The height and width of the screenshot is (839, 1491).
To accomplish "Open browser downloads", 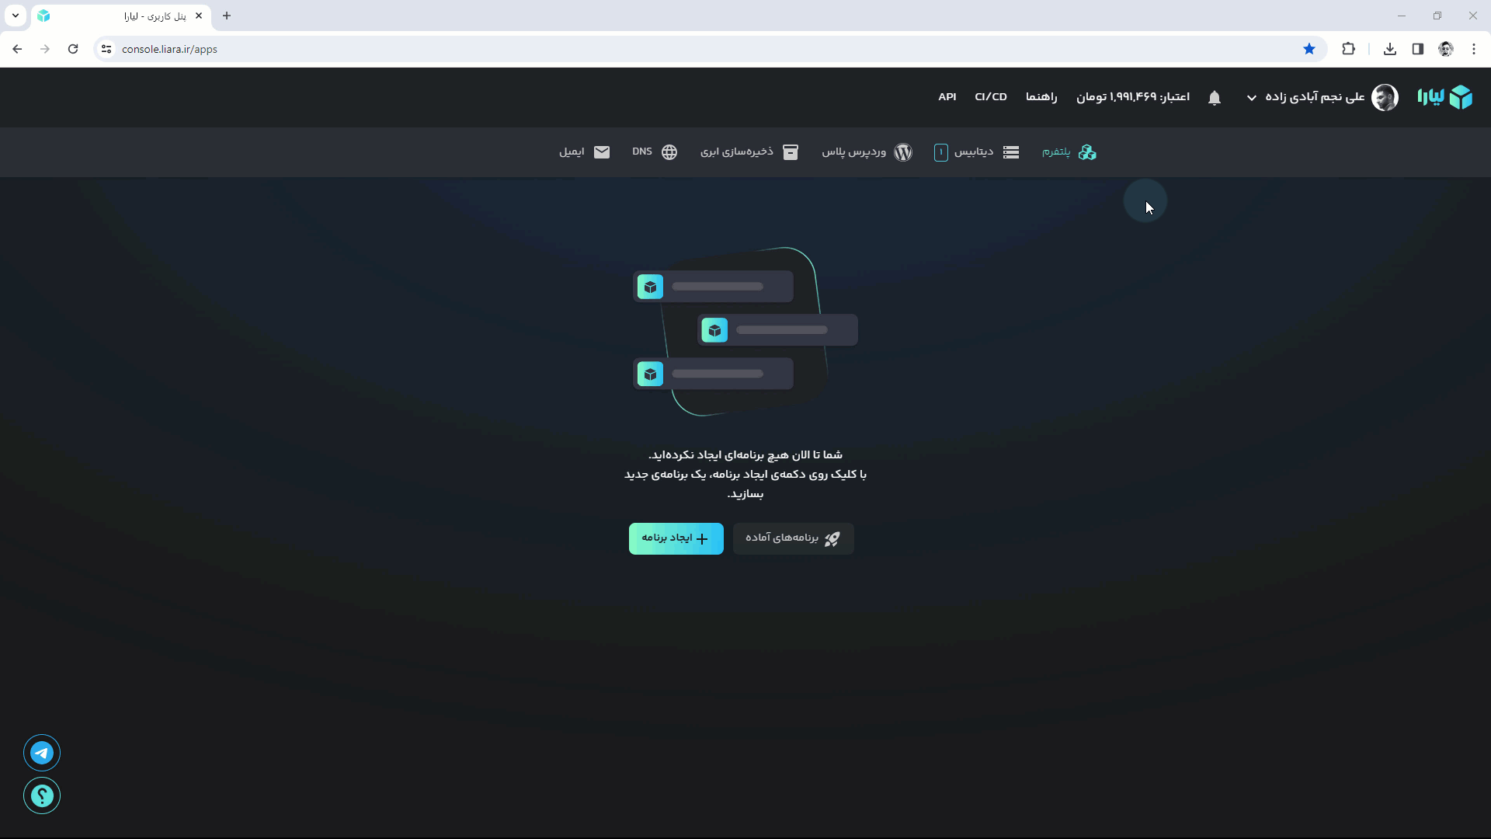I will coord(1390,49).
